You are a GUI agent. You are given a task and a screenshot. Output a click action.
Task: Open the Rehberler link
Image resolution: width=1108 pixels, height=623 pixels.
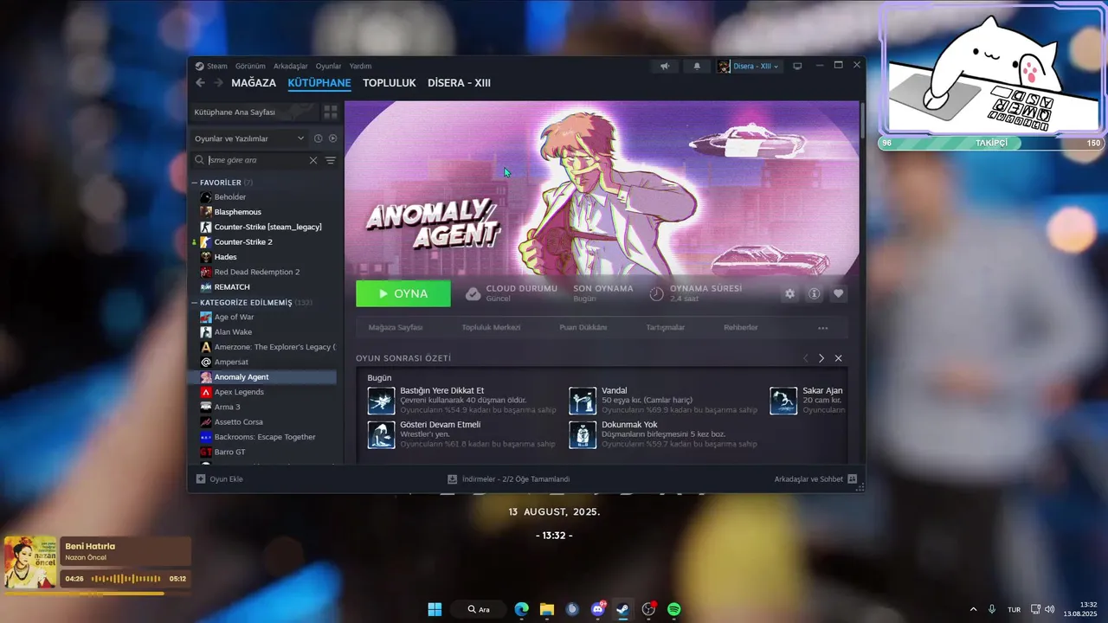(x=741, y=328)
